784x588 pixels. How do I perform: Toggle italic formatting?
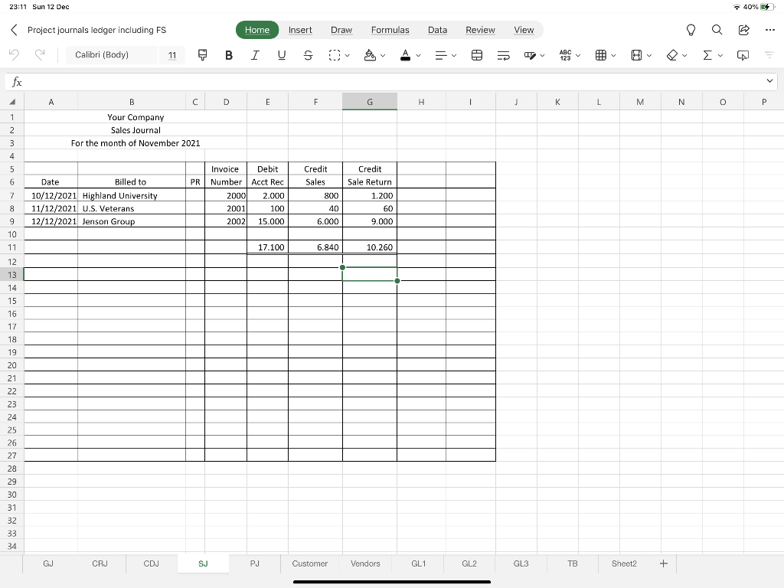click(x=255, y=55)
